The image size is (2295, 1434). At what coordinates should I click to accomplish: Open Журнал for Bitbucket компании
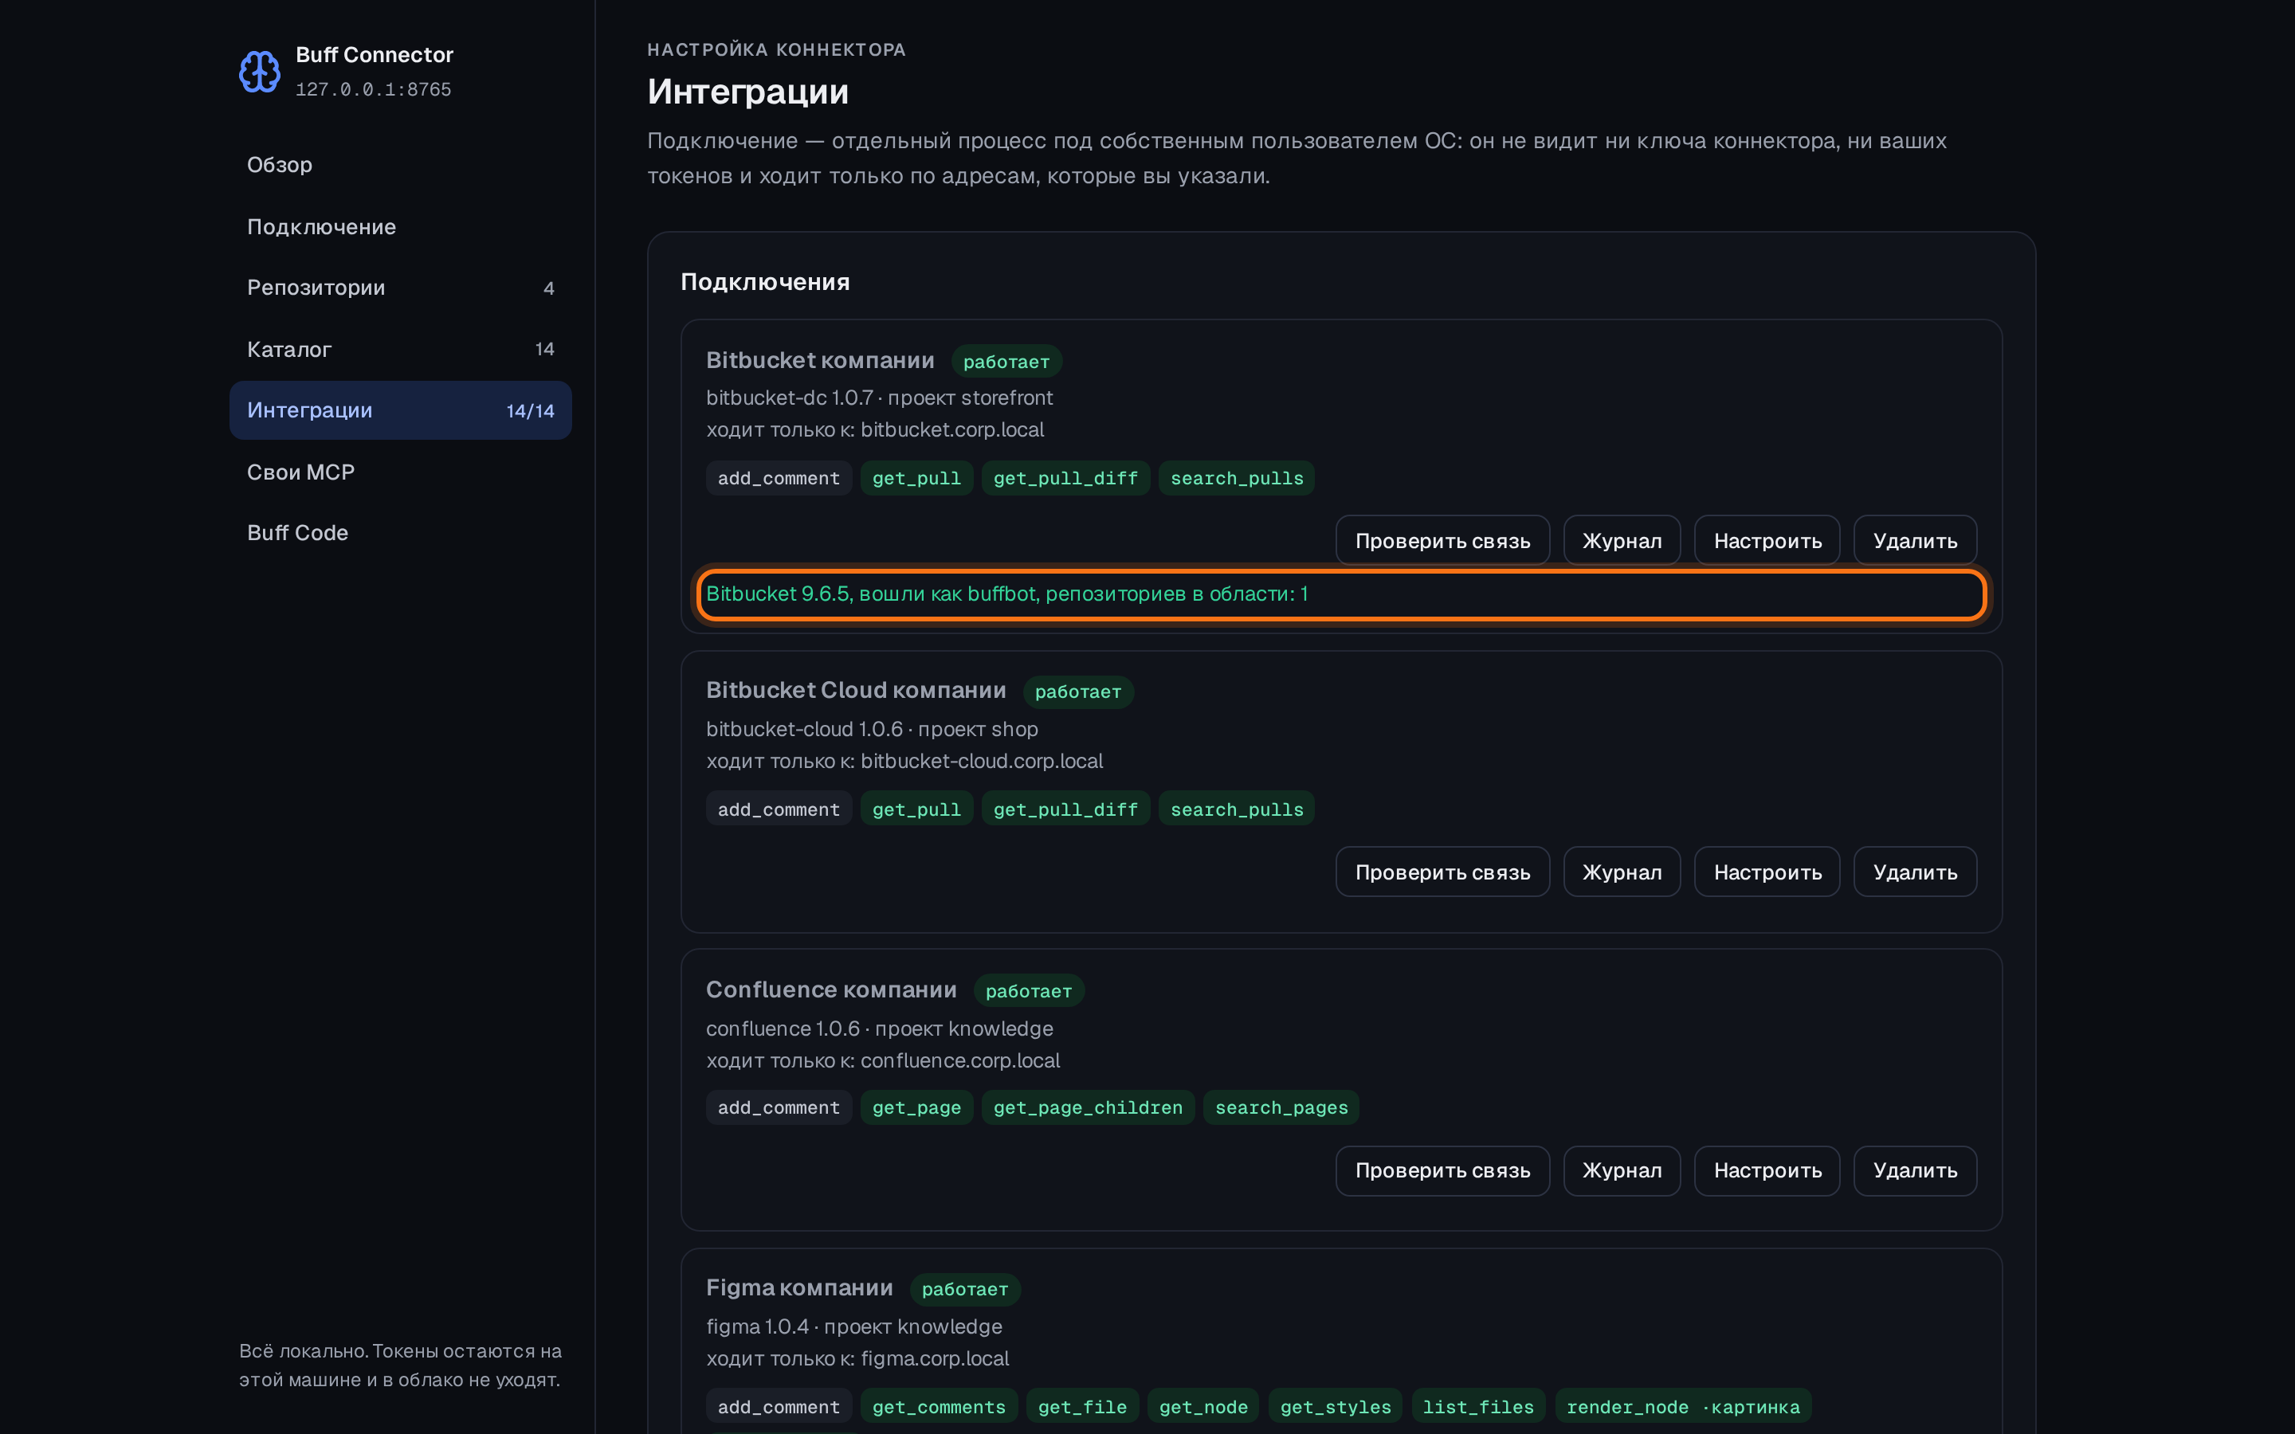[x=1622, y=541]
